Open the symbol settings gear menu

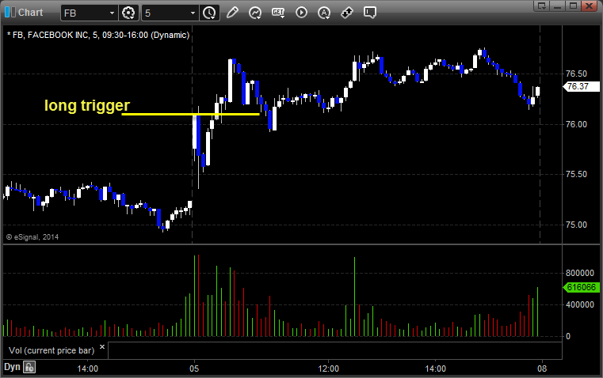[128, 13]
